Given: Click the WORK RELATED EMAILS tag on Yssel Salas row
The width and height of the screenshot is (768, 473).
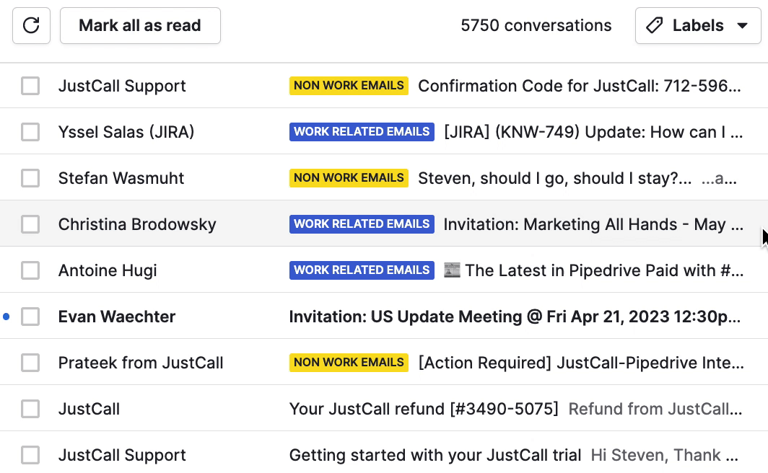Looking at the screenshot, I should pyautogui.click(x=362, y=131).
